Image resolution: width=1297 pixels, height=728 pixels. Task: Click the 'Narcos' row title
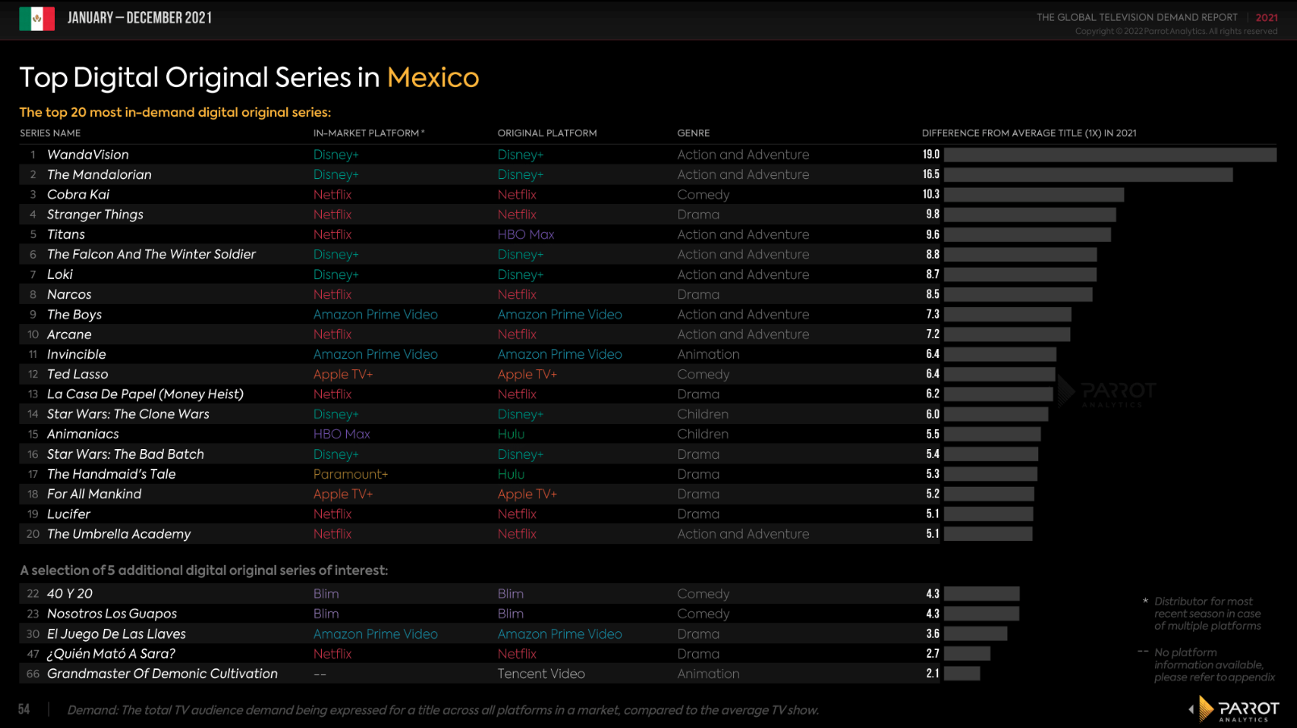point(69,294)
